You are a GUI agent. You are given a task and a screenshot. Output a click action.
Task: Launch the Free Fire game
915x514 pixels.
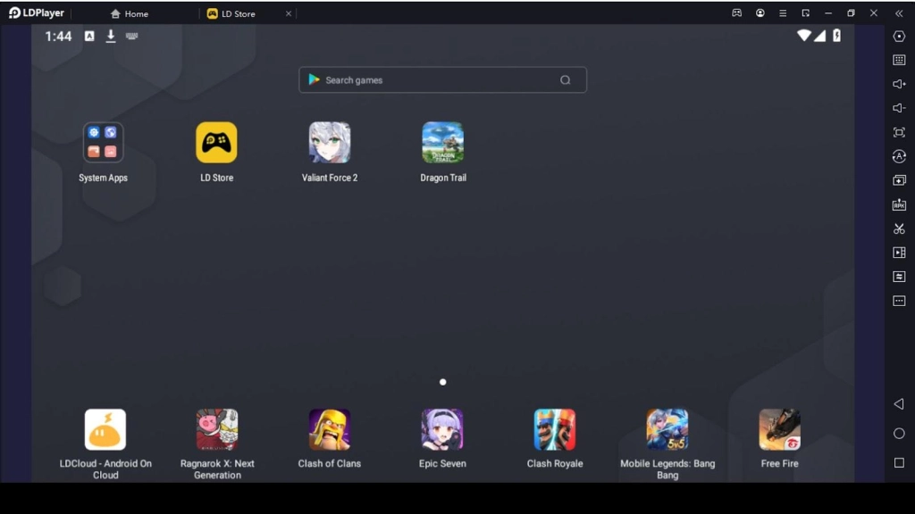[x=779, y=429]
